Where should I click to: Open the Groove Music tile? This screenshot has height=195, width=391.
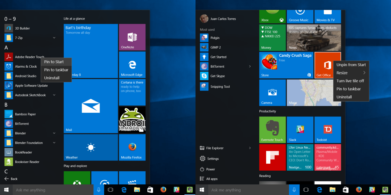[300, 17]
